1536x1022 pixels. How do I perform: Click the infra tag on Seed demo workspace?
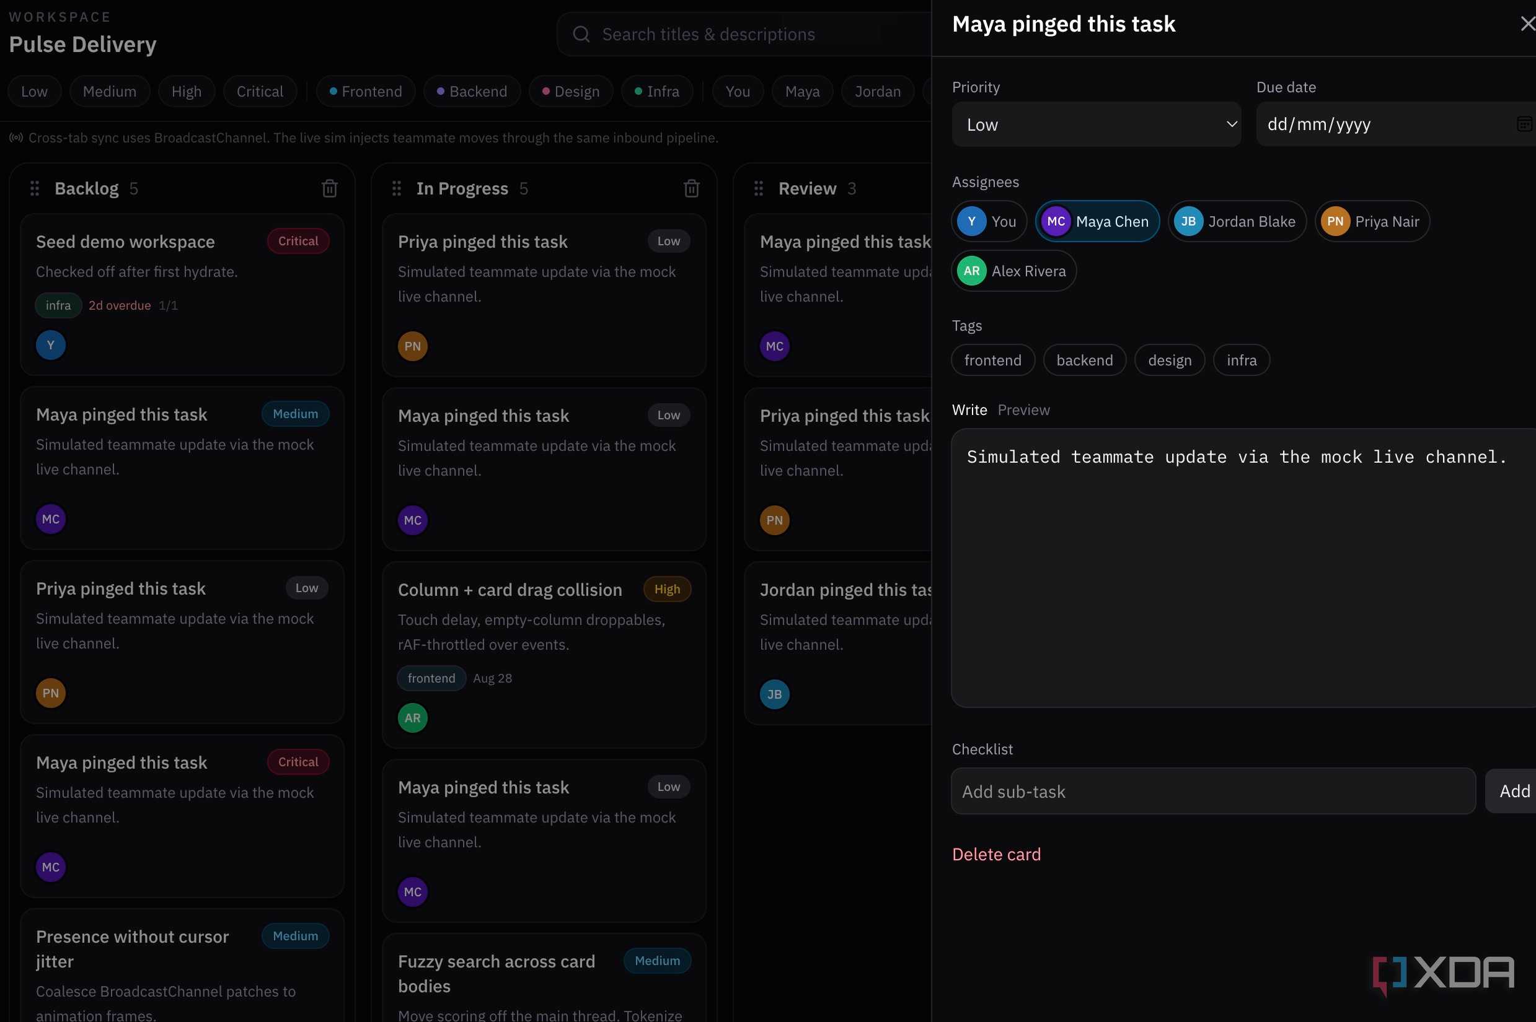pos(58,305)
